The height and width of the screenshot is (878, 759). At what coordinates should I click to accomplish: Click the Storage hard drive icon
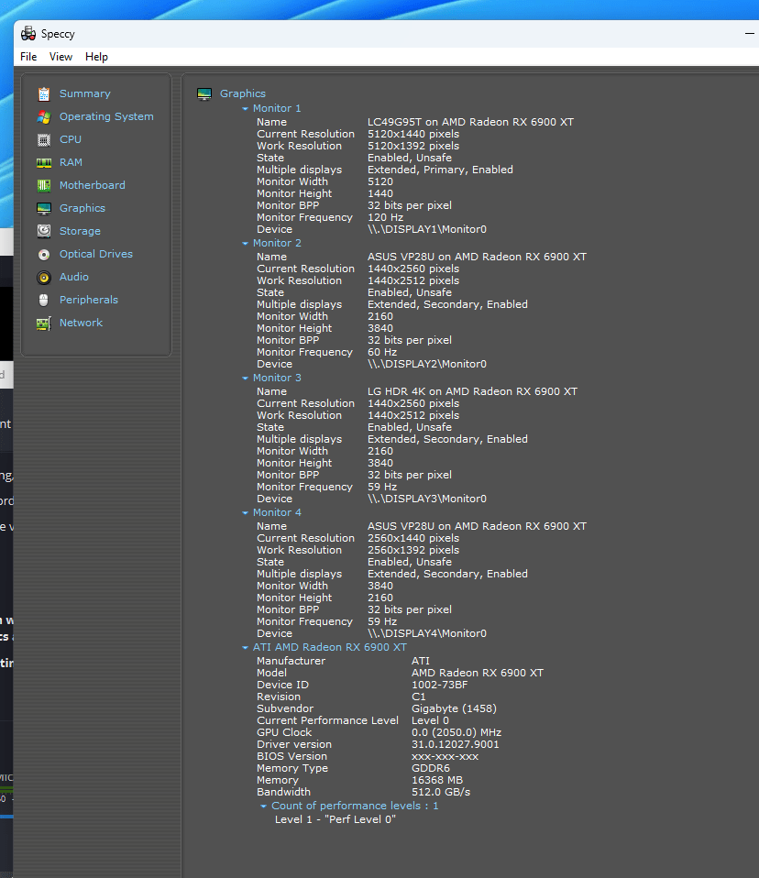click(x=44, y=231)
